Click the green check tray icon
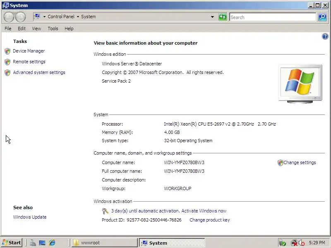Viewport: 331px width, 248px height. pyautogui.click(x=283, y=243)
